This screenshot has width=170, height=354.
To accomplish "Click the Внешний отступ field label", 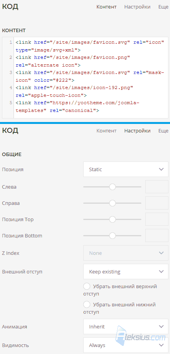I will [22, 272].
